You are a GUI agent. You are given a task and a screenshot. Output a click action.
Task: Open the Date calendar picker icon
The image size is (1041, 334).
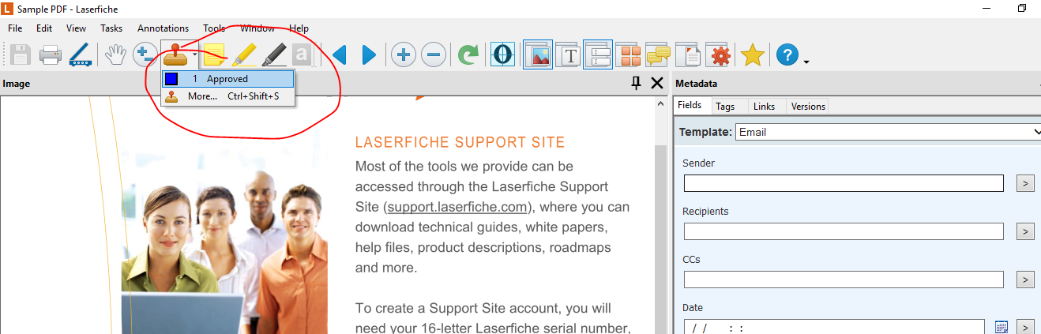click(1002, 327)
